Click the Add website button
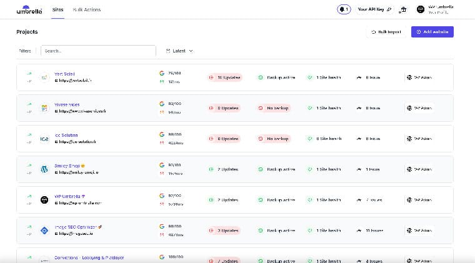Image resolution: width=475 pixels, height=263 pixels. tap(432, 32)
